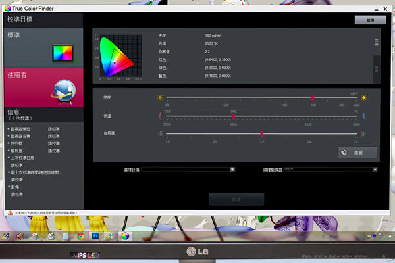The width and height of the screenshot is (395, 263).
Task: Click the globe icon in the 使用者 panel
Action: (64, 91)
